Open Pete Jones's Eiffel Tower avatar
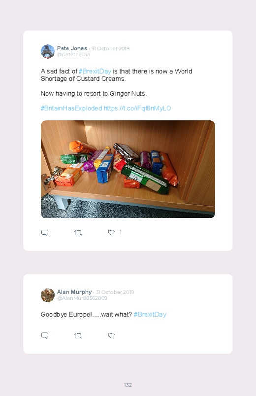 (48, 51)
